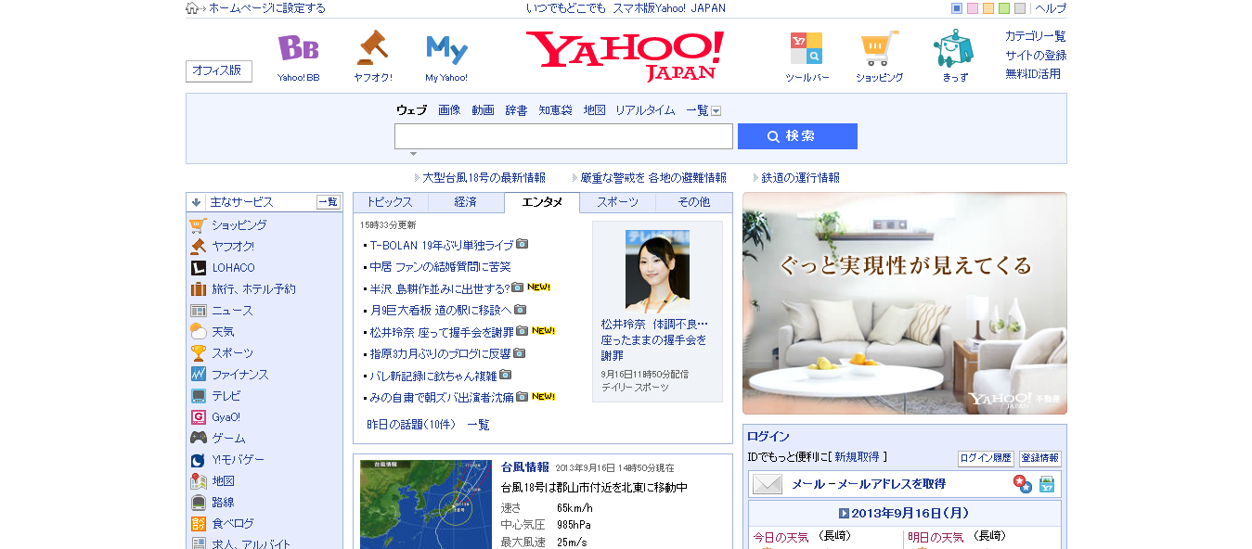
Task: Open the ツールバー icon in header
Action: coord(807,47)
